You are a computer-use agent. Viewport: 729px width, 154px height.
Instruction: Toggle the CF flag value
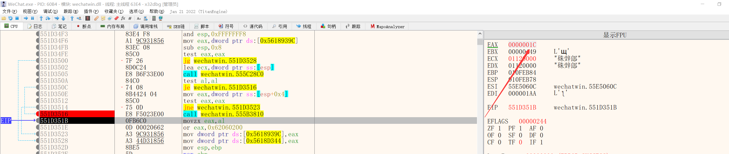tap(499, 142)
